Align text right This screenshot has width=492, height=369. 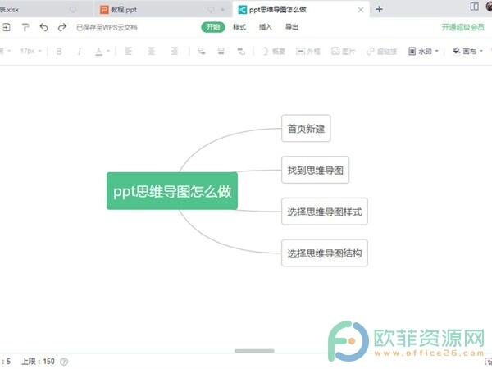(x=174, y=51)
